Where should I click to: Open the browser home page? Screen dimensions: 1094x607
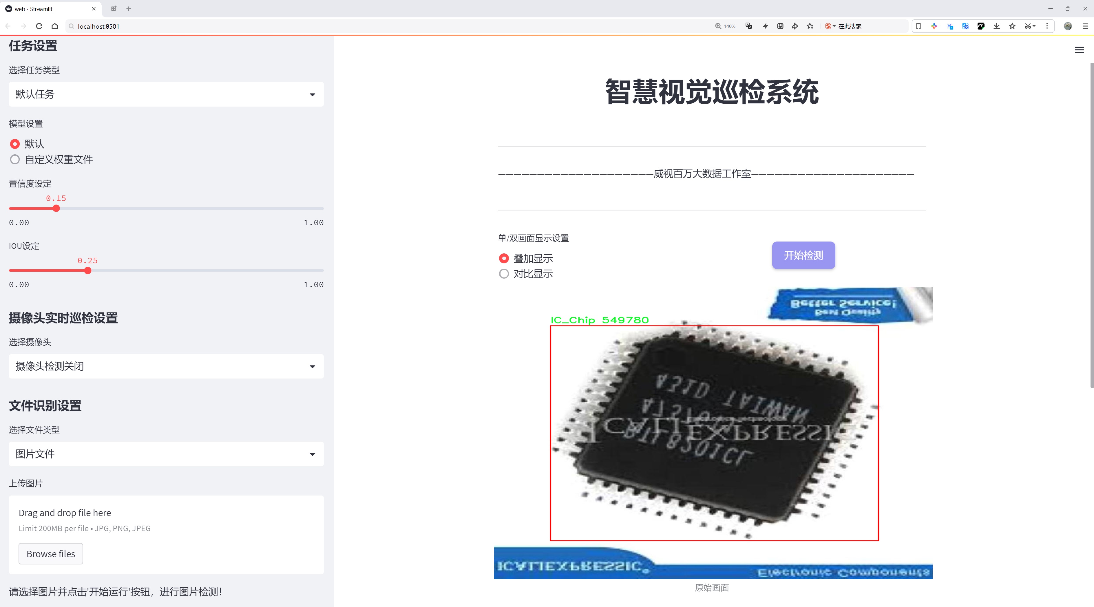tap(55, 26)
